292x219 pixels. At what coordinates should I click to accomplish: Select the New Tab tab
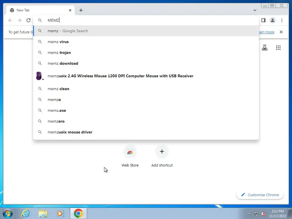point(40,10)
